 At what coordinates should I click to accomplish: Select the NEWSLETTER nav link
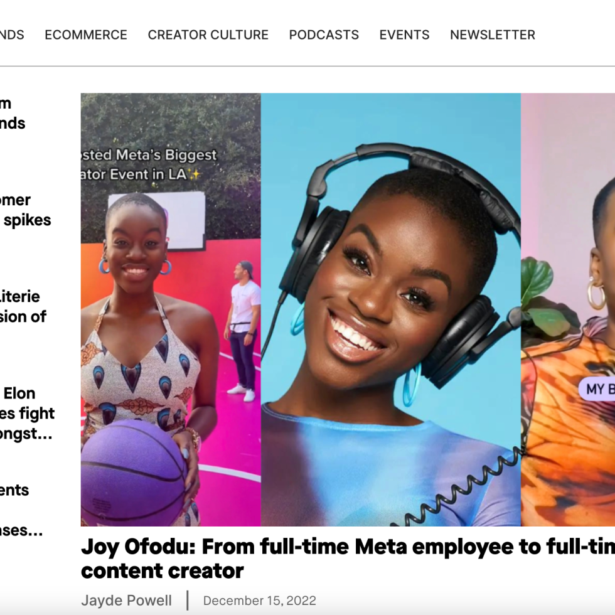click(492, 35)
